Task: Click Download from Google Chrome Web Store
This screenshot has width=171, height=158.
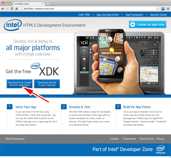Action: click(19, 84)
